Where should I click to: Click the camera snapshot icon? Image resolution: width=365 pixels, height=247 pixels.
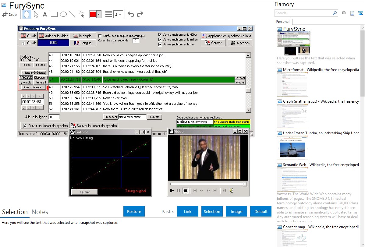pos(344,13)
